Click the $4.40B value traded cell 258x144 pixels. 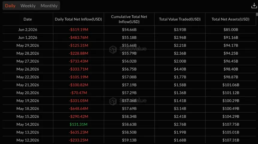point(180,69)
